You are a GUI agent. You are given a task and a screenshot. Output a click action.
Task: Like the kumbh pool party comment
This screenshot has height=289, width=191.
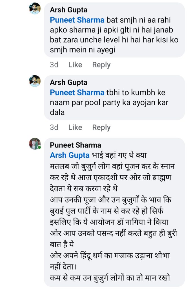pyautogui.click(x=75, y=127)
